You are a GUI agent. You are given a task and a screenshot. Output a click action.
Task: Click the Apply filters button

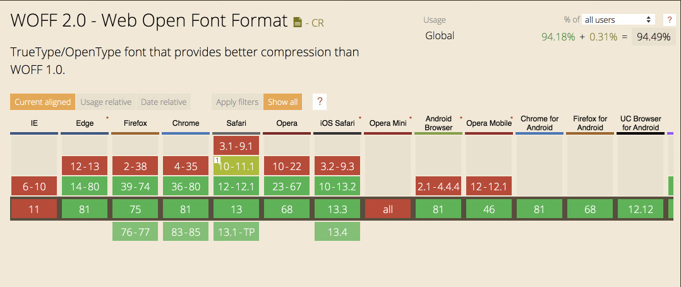pos(237,102)
